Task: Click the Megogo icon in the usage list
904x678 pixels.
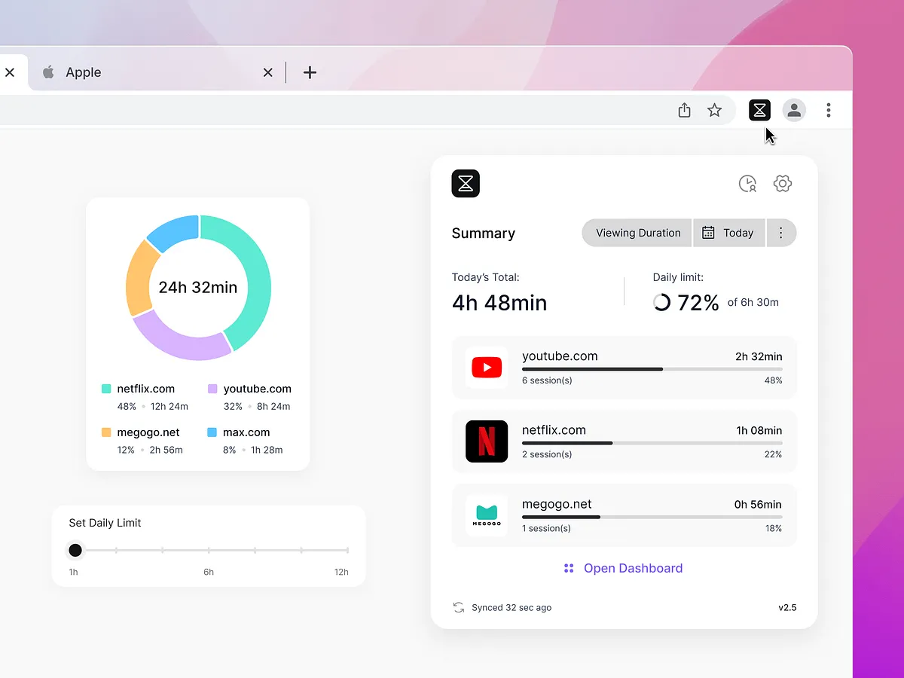Action: click(x=487, y=515)
